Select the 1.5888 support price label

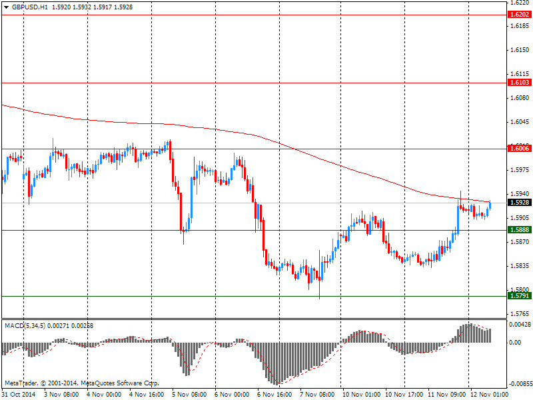click(520, 230)
